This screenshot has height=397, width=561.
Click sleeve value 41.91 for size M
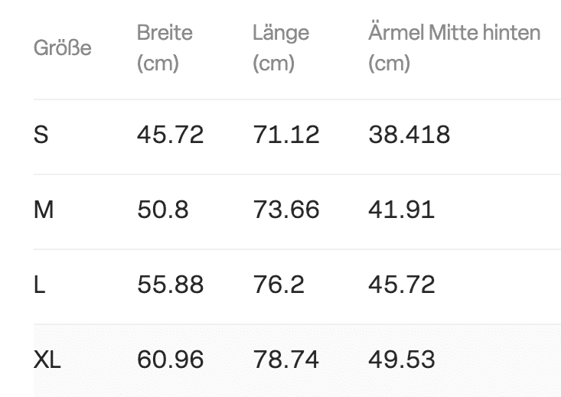tap(401, 210)
